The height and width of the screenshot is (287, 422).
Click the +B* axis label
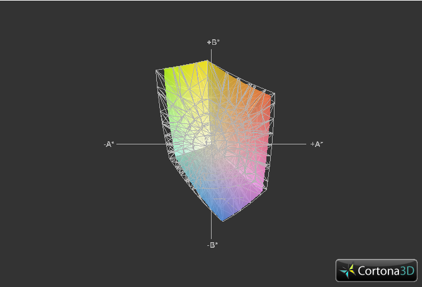[x=213, y=42]
